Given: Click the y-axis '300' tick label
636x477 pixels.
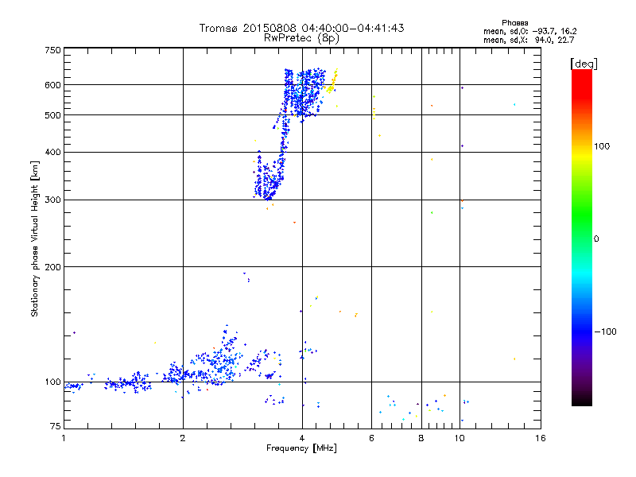Looking at the screenshot, I should tap(52, 200).
